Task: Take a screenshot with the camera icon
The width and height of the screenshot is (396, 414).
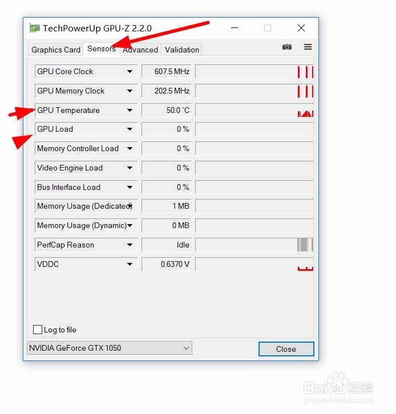Action: click(x=287, y=47)
